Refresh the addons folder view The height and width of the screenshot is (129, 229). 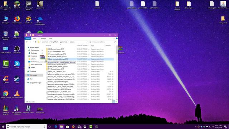[x=90, y=42]
